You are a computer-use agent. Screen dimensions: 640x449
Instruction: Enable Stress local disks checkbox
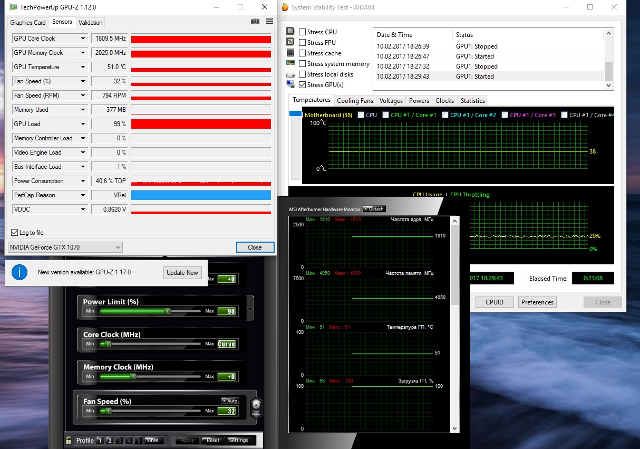[x=303, y=74]
